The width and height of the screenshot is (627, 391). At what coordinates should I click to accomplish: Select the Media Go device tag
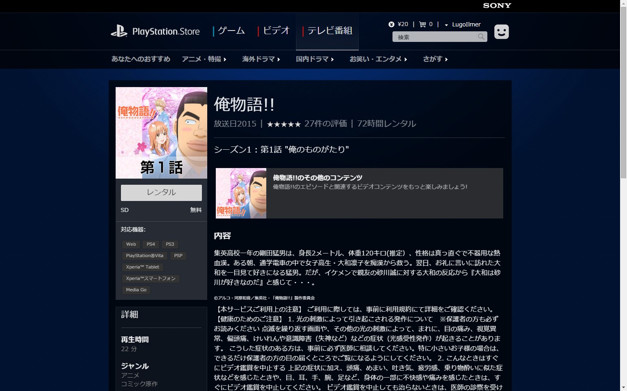(x=136, y=290)
